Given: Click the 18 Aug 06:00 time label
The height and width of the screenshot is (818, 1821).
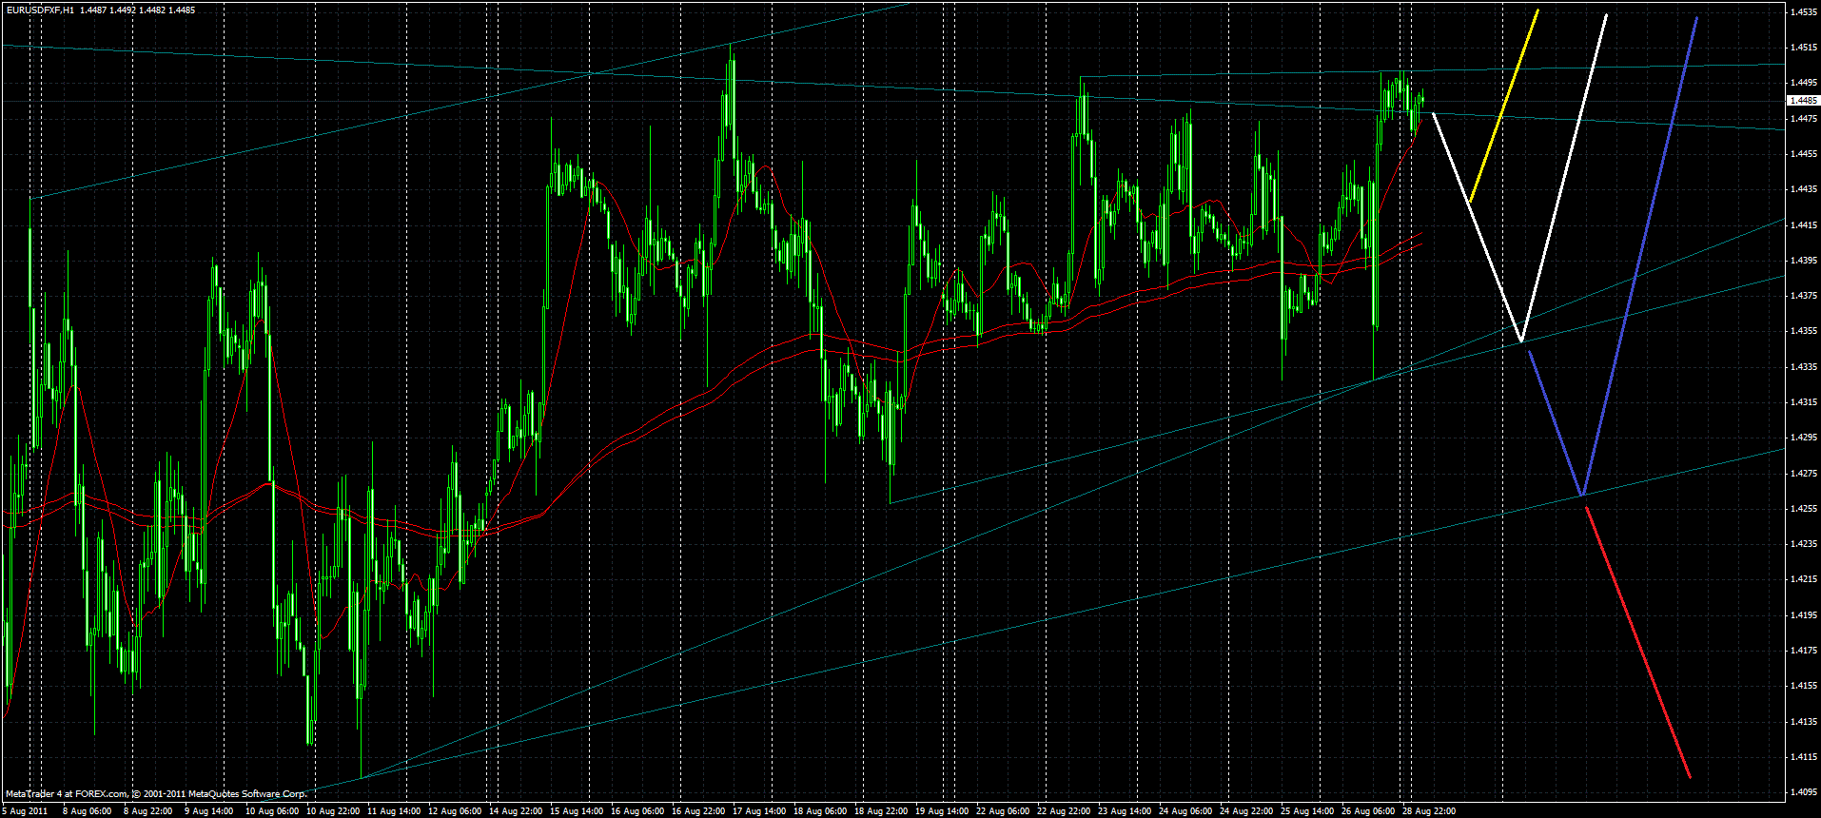Looking at the screenshot, I should coord(820,811).
